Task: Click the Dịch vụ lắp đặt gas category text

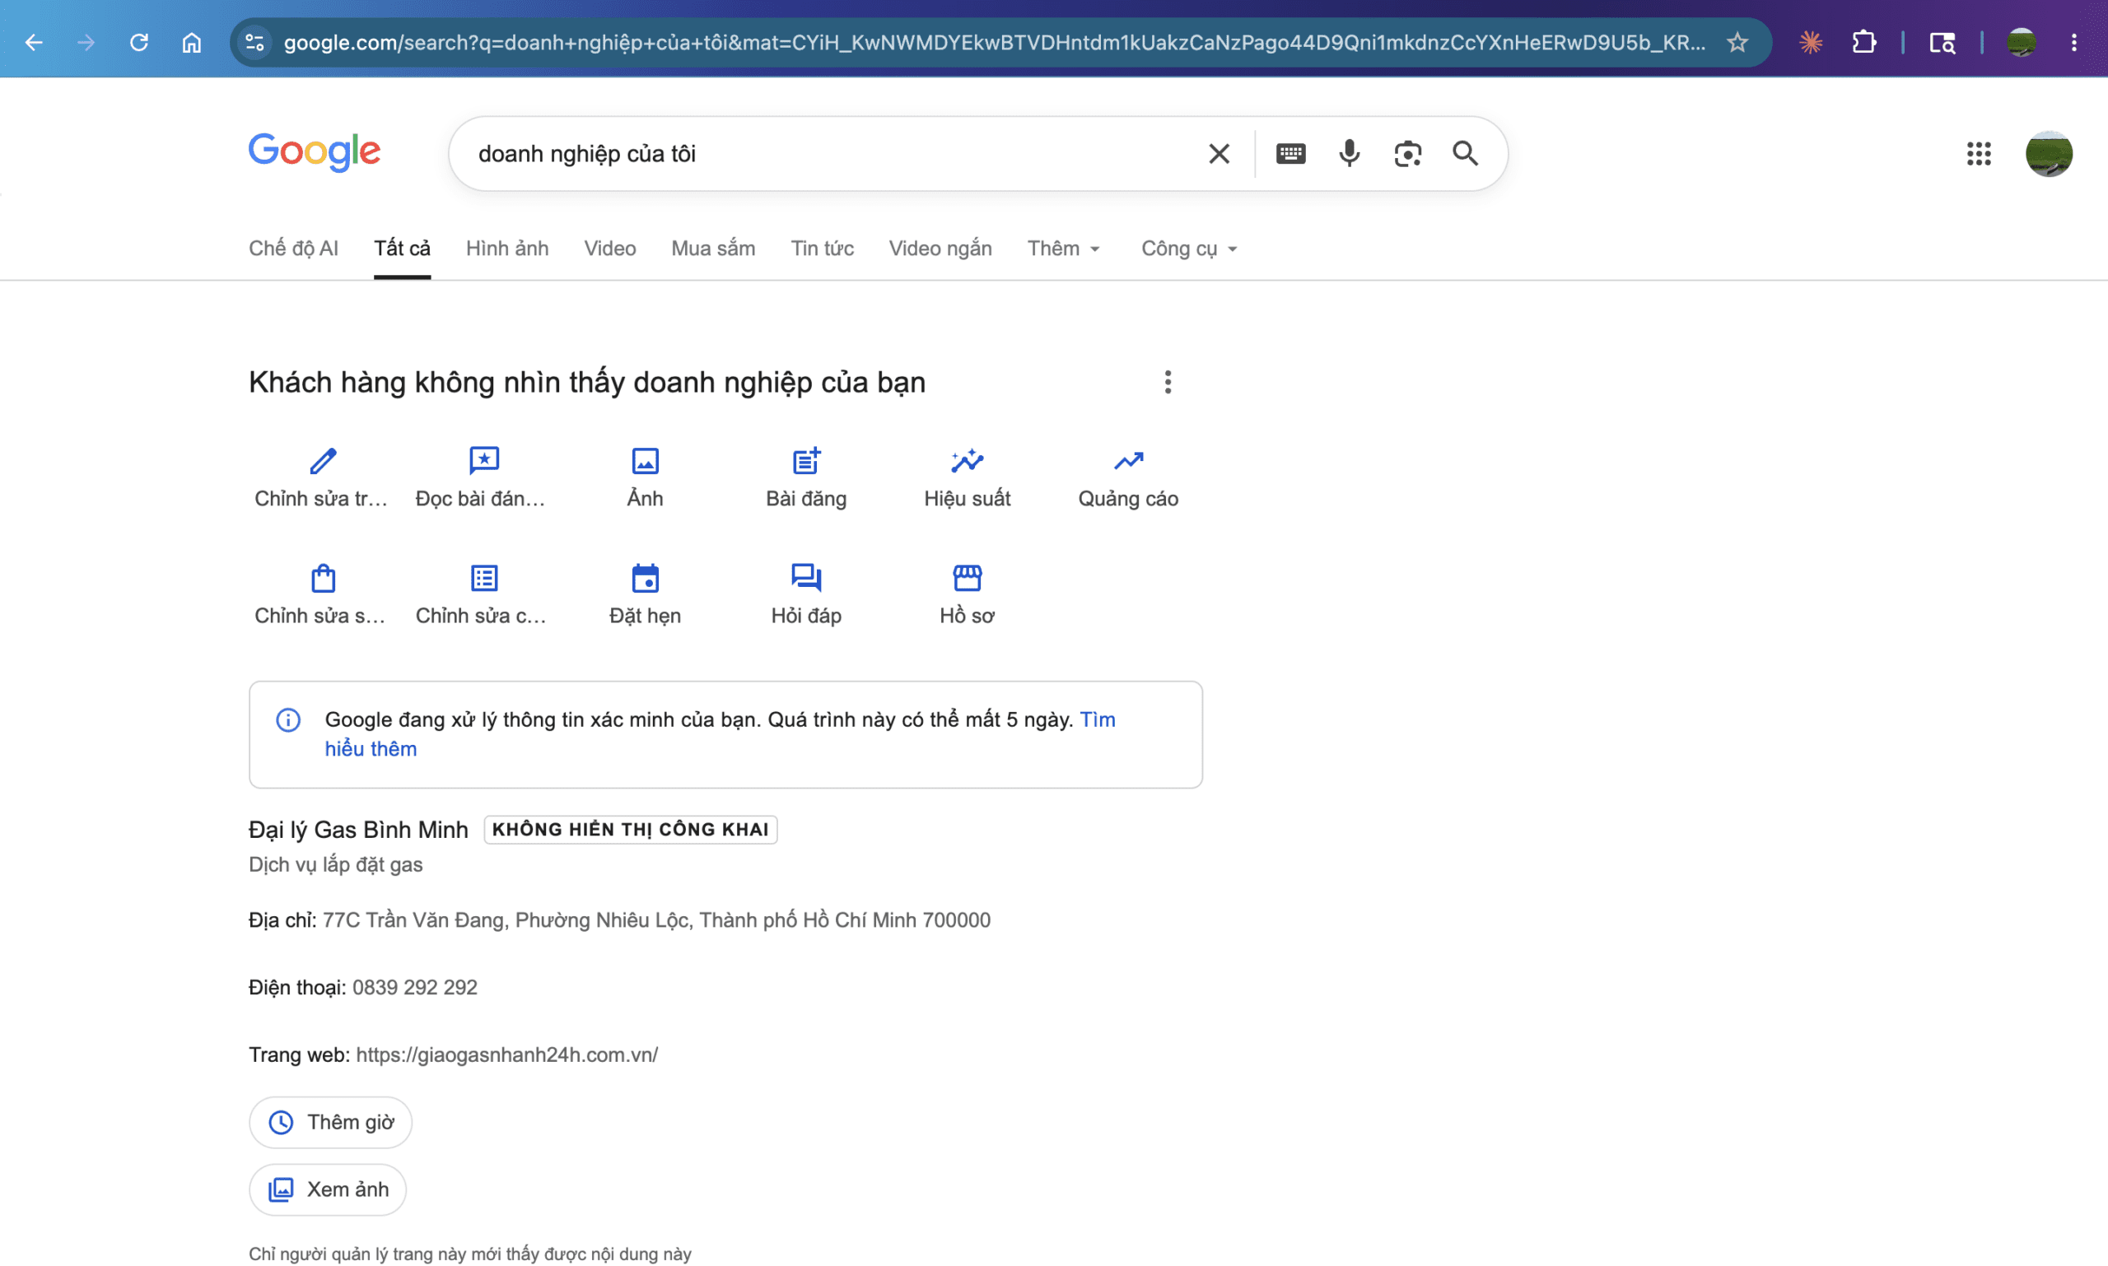Action: point(335,864)
